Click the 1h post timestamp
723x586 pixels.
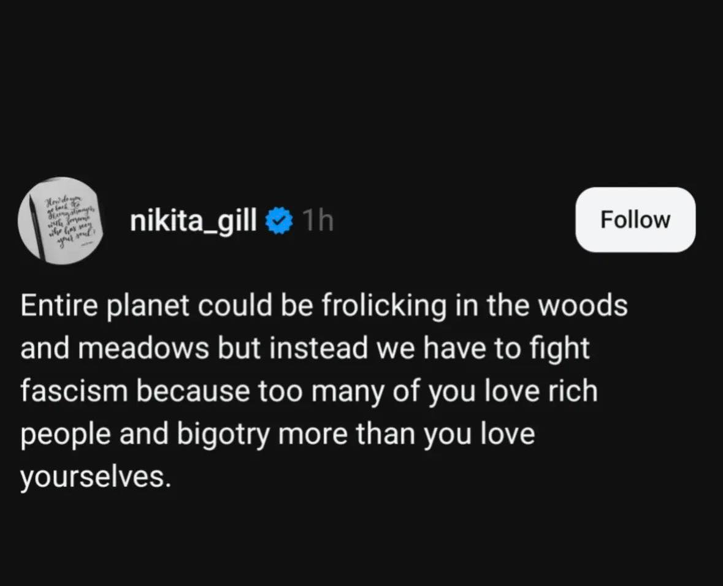click(x=317, y=221)
